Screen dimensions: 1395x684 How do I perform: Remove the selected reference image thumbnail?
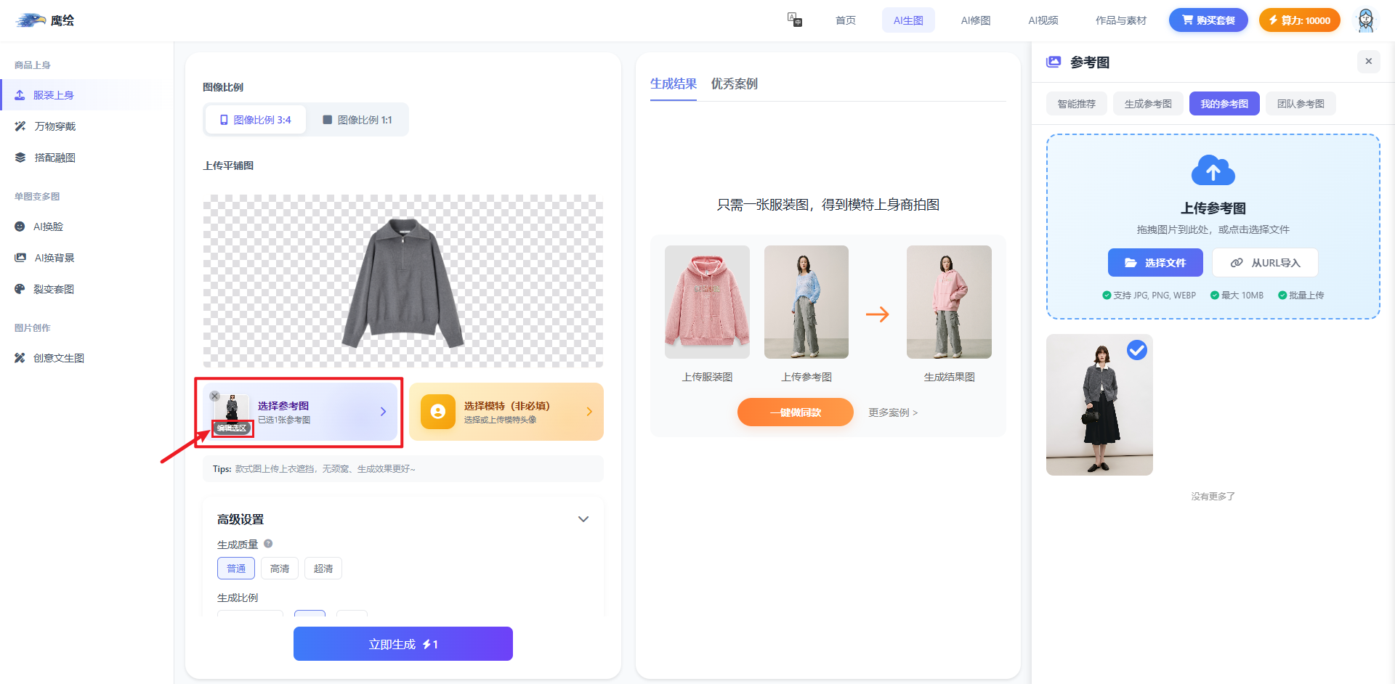(x=214, y=396)
